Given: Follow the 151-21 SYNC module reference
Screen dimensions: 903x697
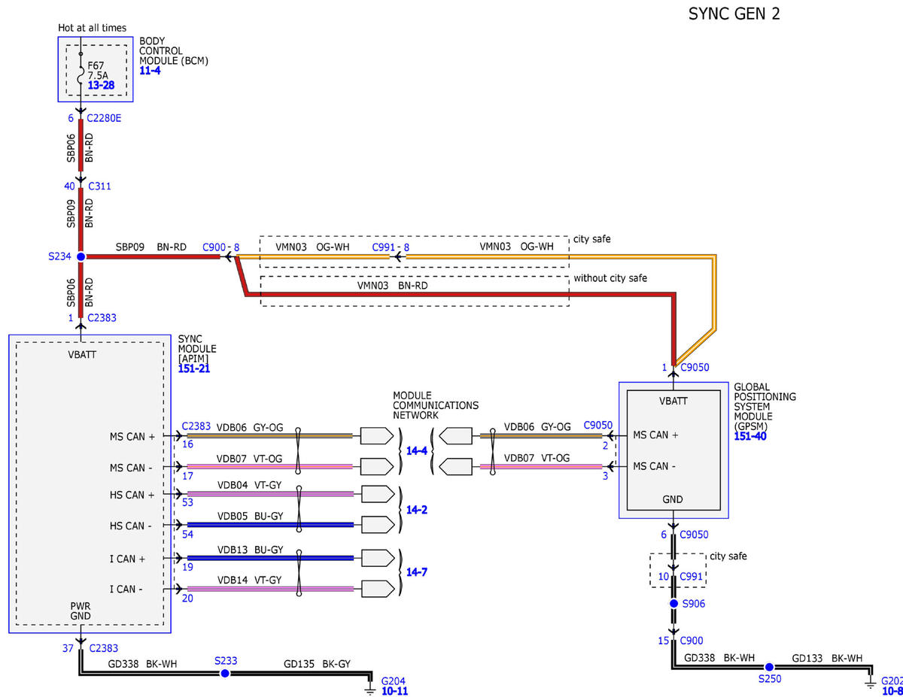Looking at the screenshot, I should [194, 369].
